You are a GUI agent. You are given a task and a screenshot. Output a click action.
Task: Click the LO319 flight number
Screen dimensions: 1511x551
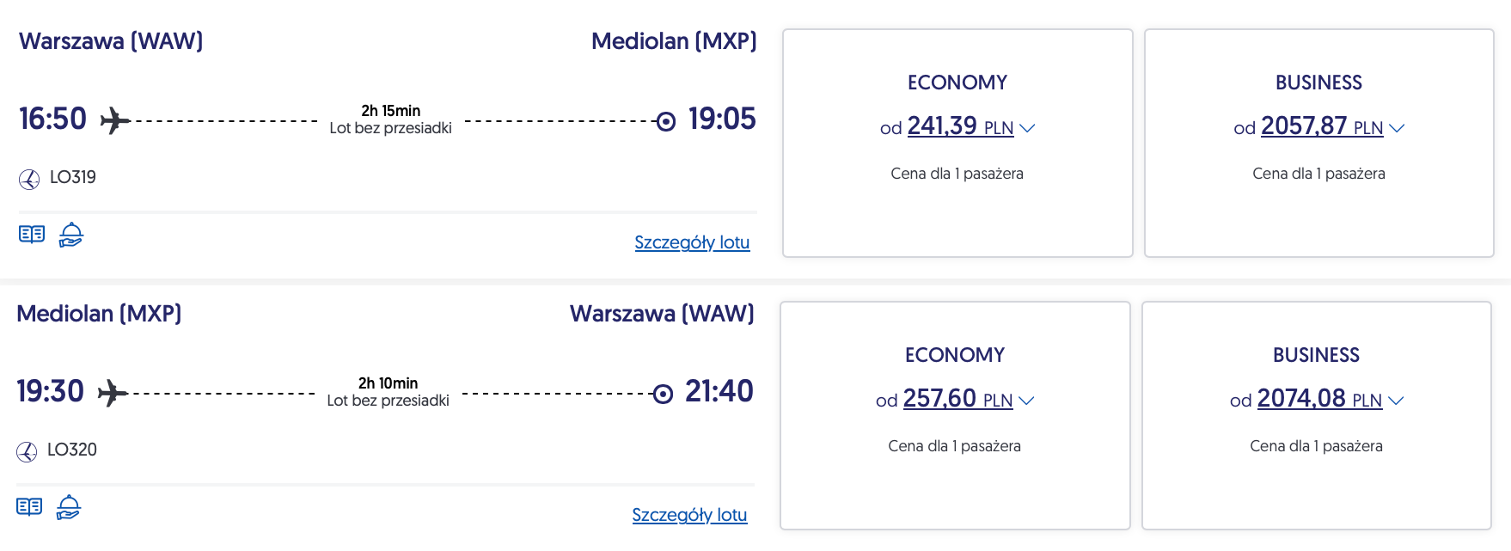click(73, 177)
